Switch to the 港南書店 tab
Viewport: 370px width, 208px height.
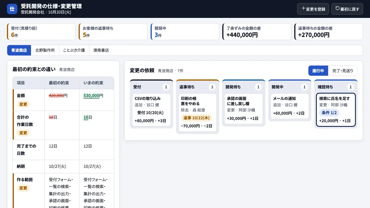click(101, 50)
